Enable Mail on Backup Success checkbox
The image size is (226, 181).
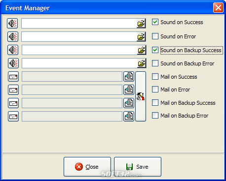[x=155, y=103]
